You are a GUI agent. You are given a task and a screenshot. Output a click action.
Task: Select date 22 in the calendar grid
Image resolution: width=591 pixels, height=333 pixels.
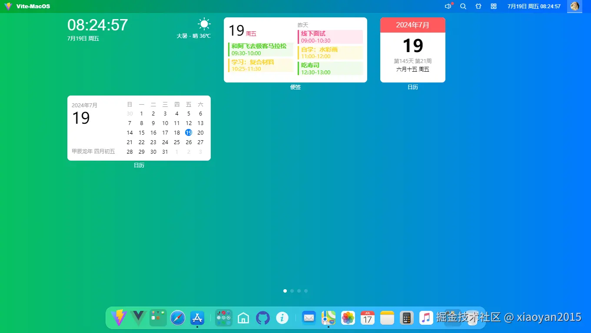pos(141,142)
